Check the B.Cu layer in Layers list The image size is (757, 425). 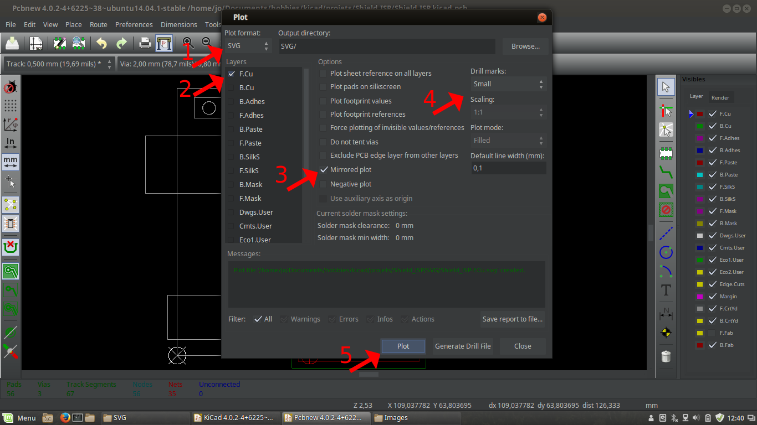pyautogui.click(x=231, y=88)
